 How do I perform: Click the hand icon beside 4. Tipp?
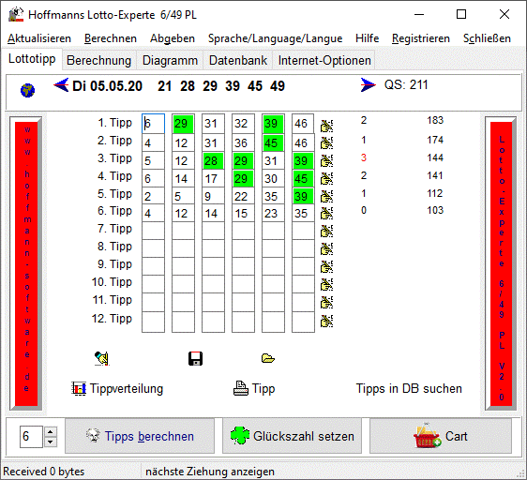[326, 179]
